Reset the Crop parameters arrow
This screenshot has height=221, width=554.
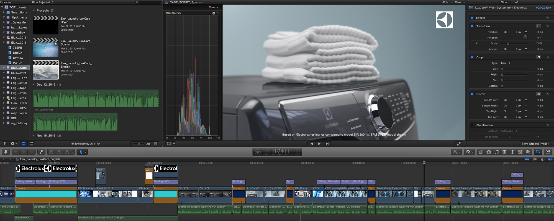548,57
